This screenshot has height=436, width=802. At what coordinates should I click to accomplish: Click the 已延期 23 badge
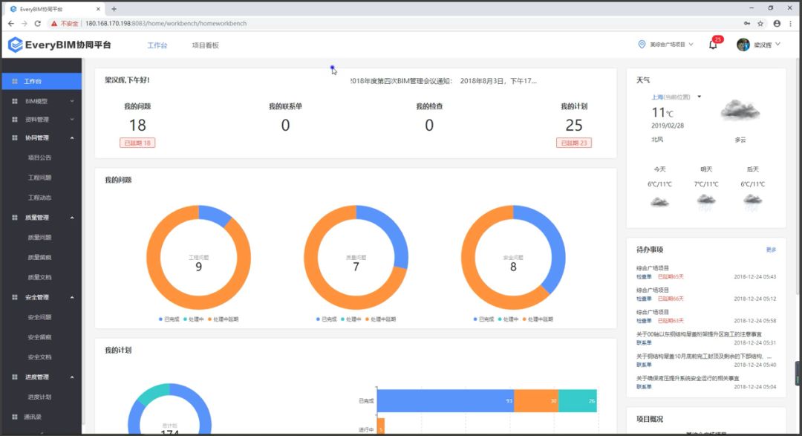click(574, 143)
